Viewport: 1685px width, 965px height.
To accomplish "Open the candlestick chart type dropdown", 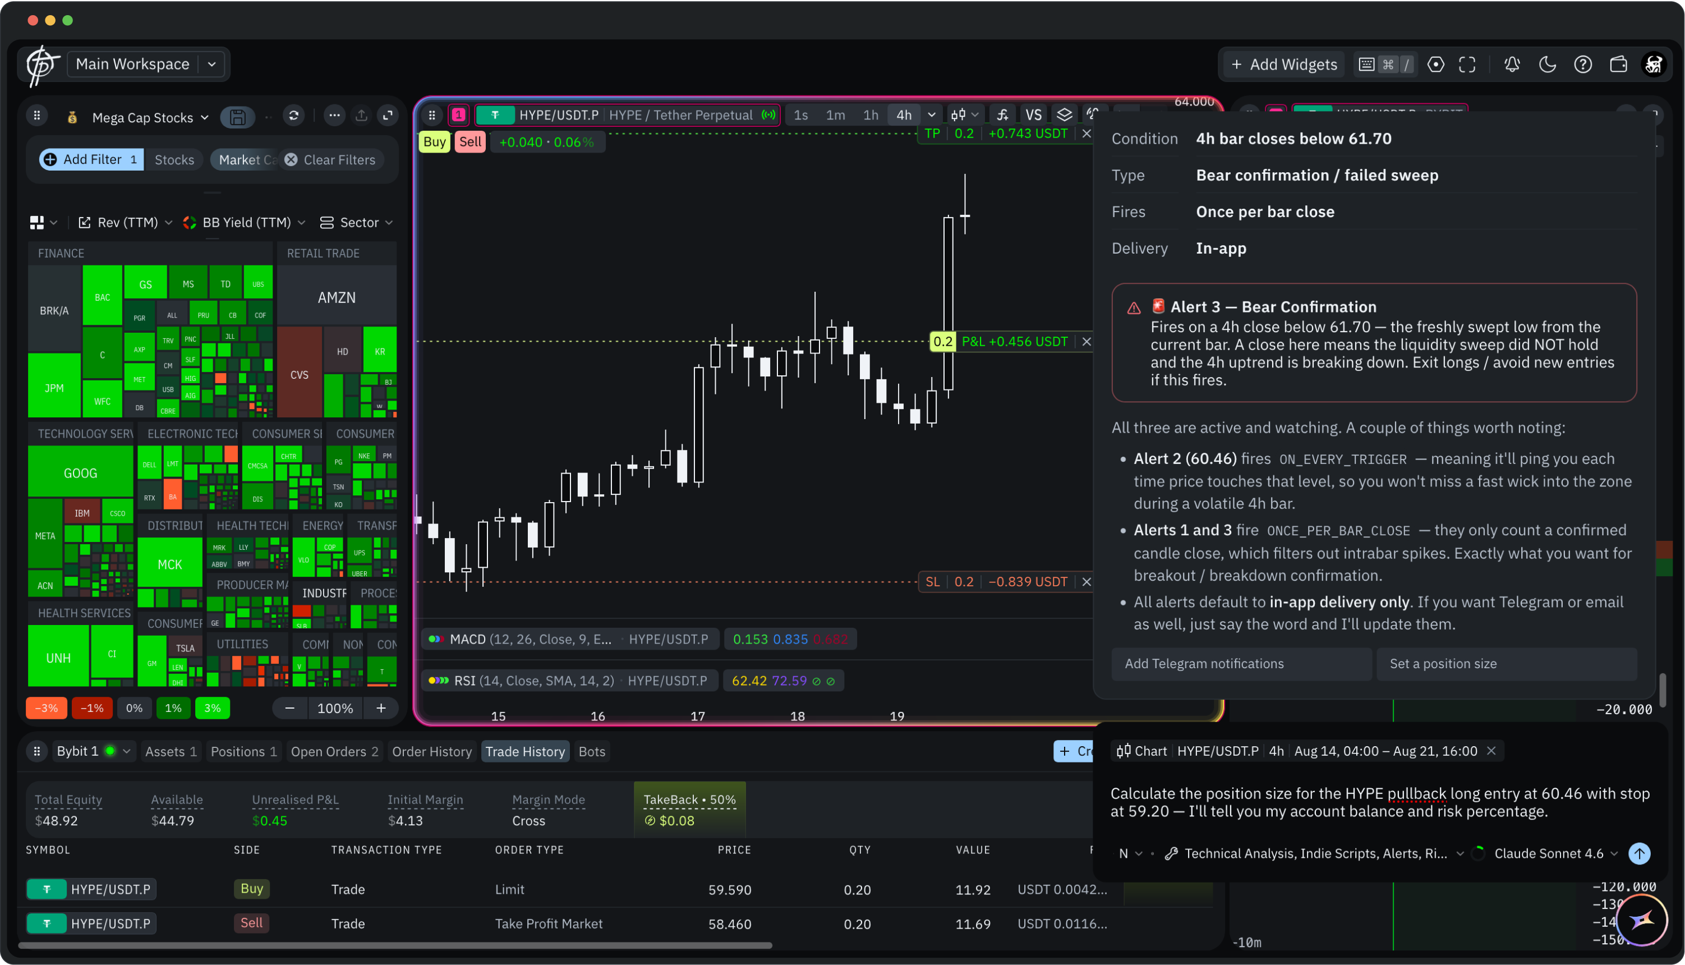I will pos(964,116).
